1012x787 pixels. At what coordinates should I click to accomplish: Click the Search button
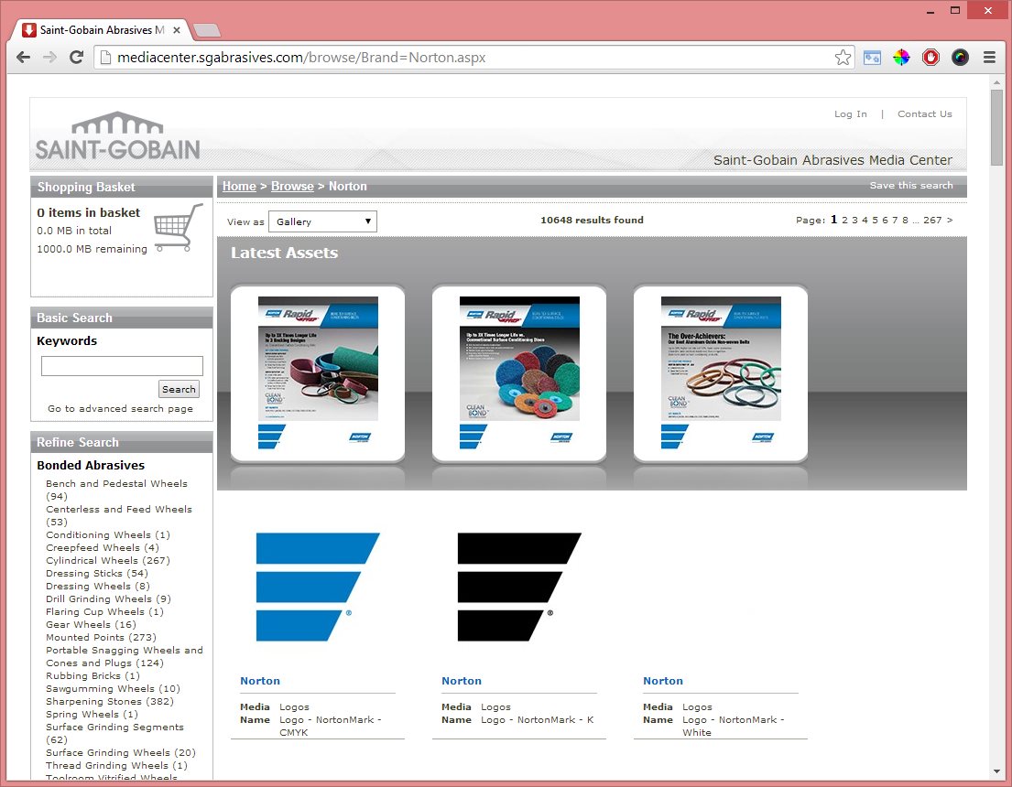point(179,389)
